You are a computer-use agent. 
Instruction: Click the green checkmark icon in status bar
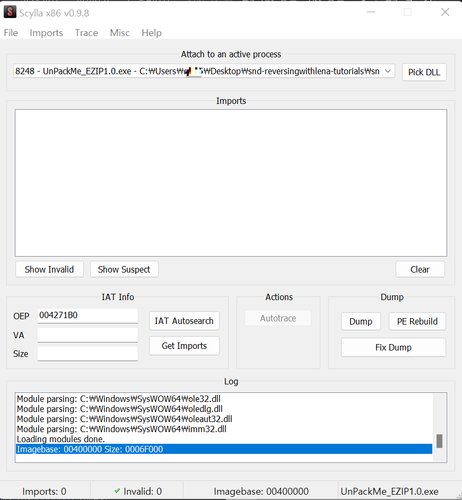pyautogui.click(x=117, y=491)
